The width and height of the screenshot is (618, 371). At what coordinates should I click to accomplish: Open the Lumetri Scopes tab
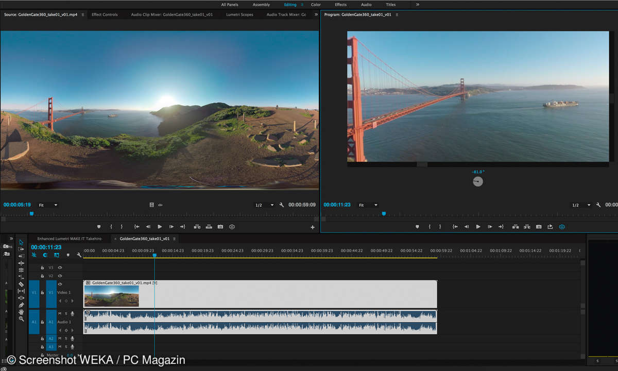pos(239,14)
